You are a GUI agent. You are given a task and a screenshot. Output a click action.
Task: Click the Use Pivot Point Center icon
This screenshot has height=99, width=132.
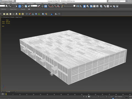[x=39, y=6]
